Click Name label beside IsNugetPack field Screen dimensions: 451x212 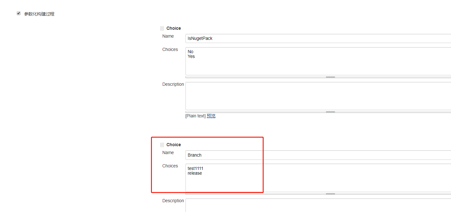click(168, 36)
